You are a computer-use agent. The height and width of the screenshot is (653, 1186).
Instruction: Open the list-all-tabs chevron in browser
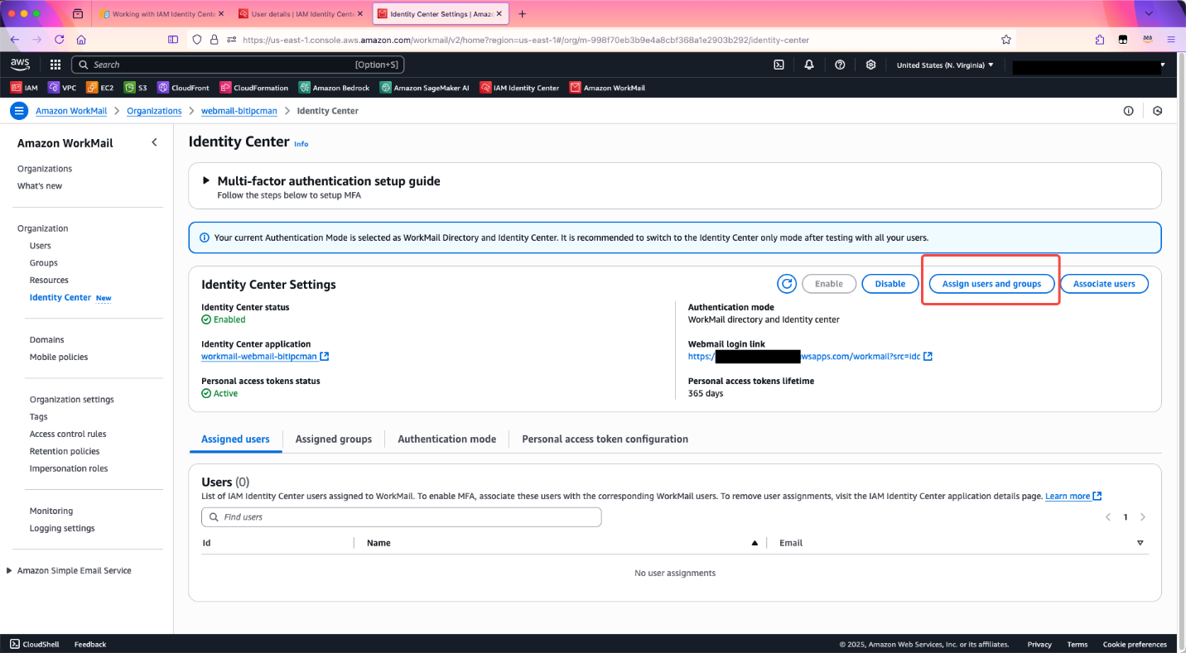pos(1148,14)
